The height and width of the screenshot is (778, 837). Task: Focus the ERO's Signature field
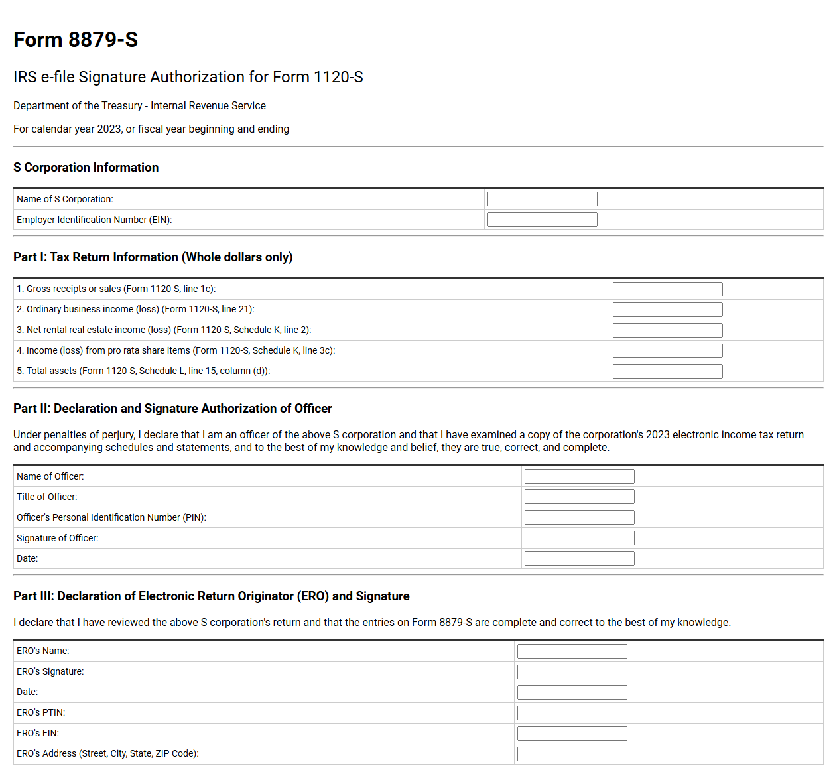point(572,672)
